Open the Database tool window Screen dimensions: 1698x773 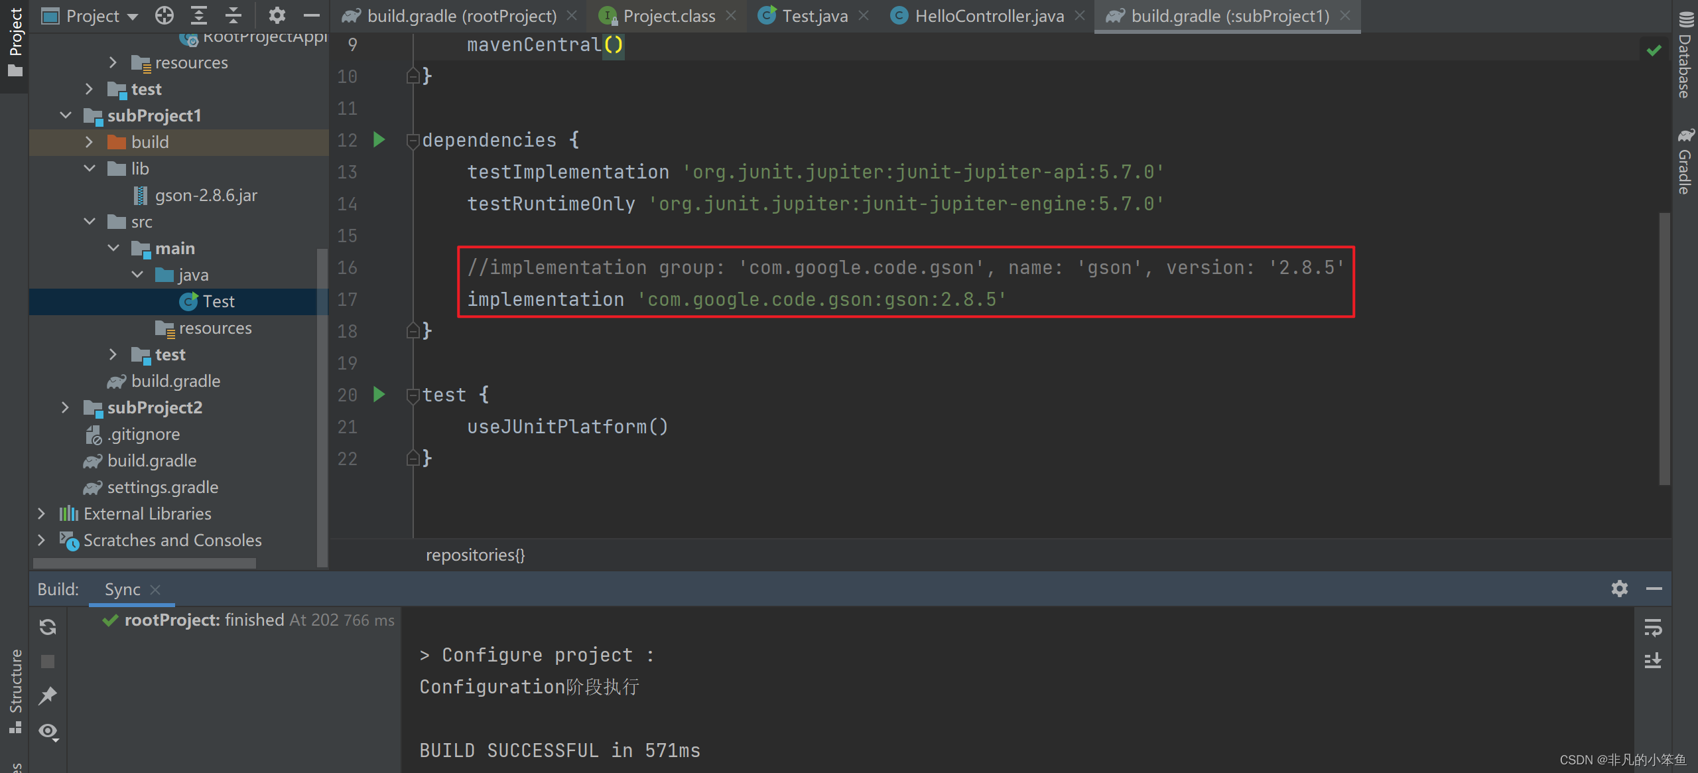[x=1685, y=56]
